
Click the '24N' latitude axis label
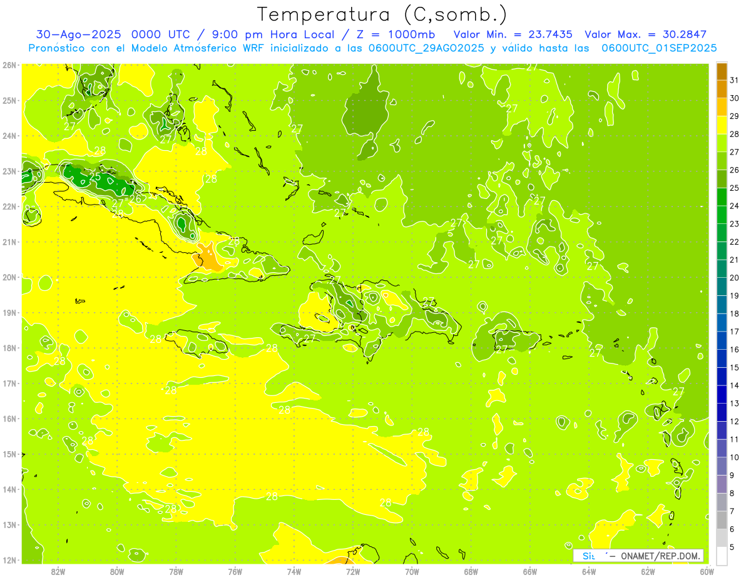click(x=9, y=136)
